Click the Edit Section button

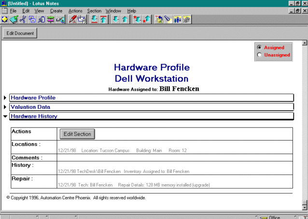[77, 134]
